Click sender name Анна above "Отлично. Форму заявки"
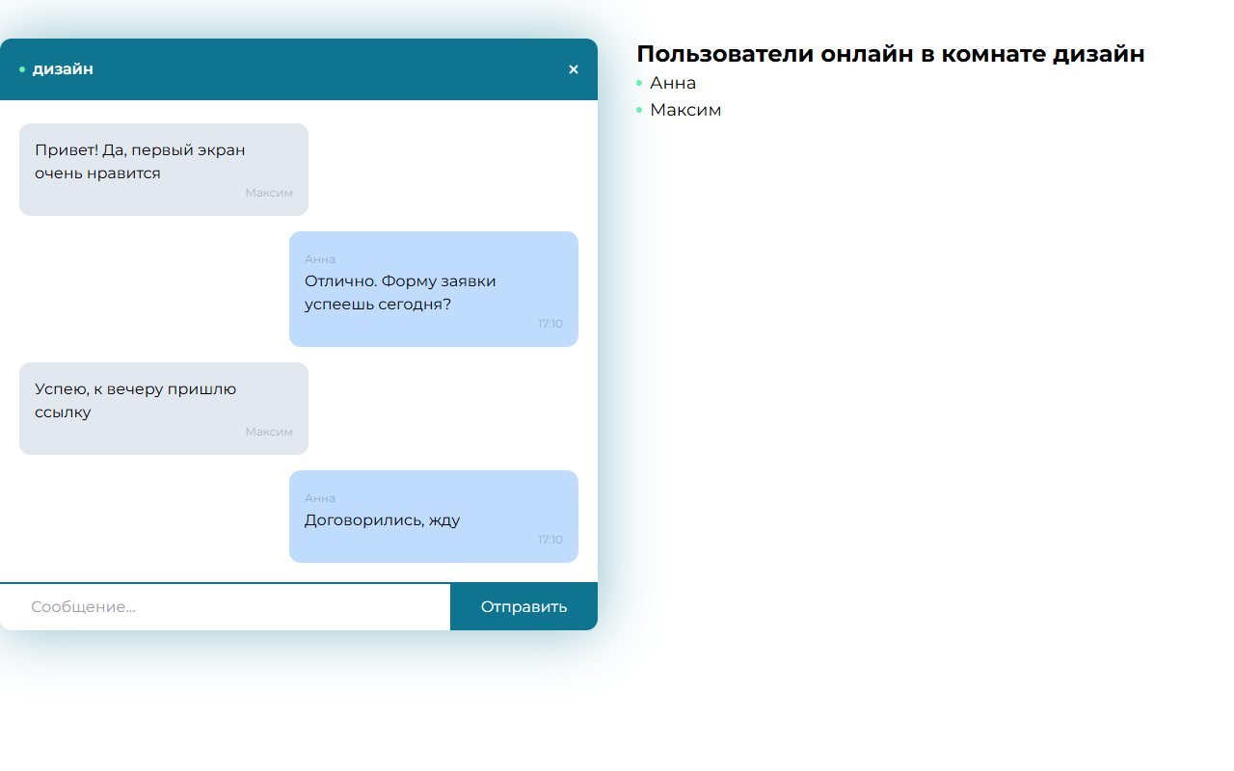The width and height of the screenshot is (1234, 771). pyautogui.click(x=320, y=259)
